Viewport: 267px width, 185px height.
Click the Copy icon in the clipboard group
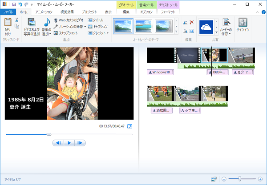pyautogui.click(x=17, y=26)
